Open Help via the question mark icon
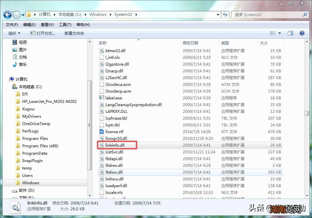Screen dimensions: 312x218 click(301, 33)
